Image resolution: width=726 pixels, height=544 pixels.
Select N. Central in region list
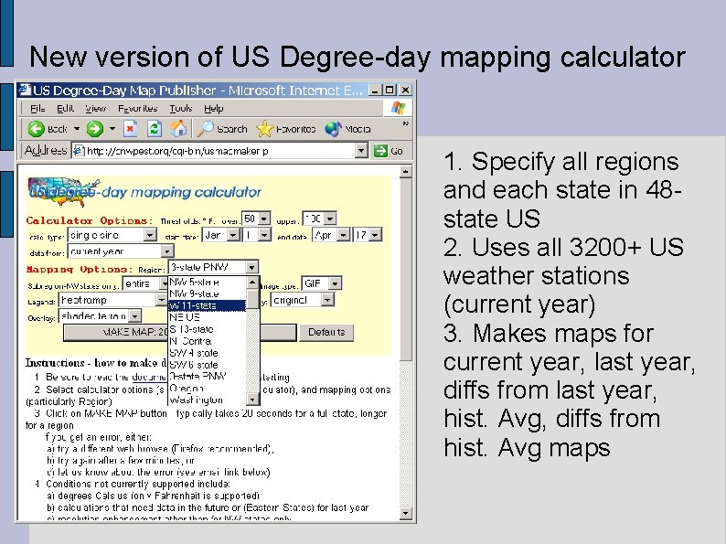tap(208, 341)
